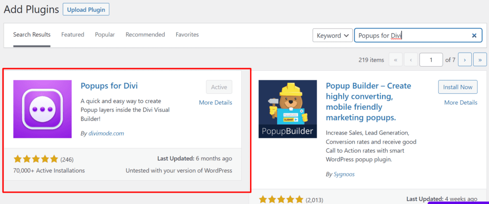
Task: Click the Popup Builder beaver plugin icon
Action: (x=287, y=109)
